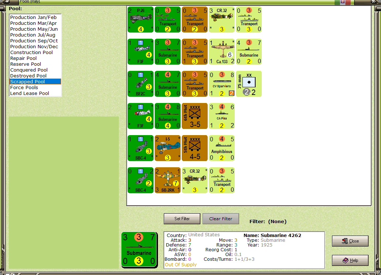Select the green 4-4-7 Submarine counter
Screen dimensions: 381x275
[x=168, y=84]
